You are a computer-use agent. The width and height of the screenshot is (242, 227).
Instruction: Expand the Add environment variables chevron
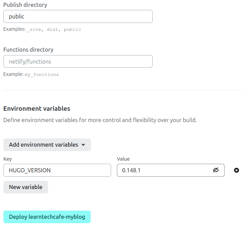pyautogui.click(x=83, y=145)
